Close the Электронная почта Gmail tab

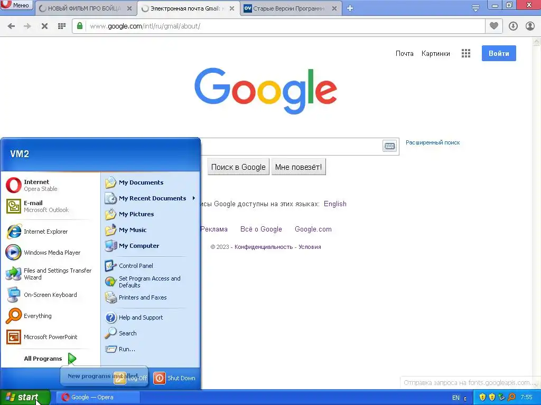(232, 8)
